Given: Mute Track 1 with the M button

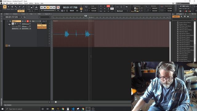Looking at the screenshot, I should coord(23,21).
